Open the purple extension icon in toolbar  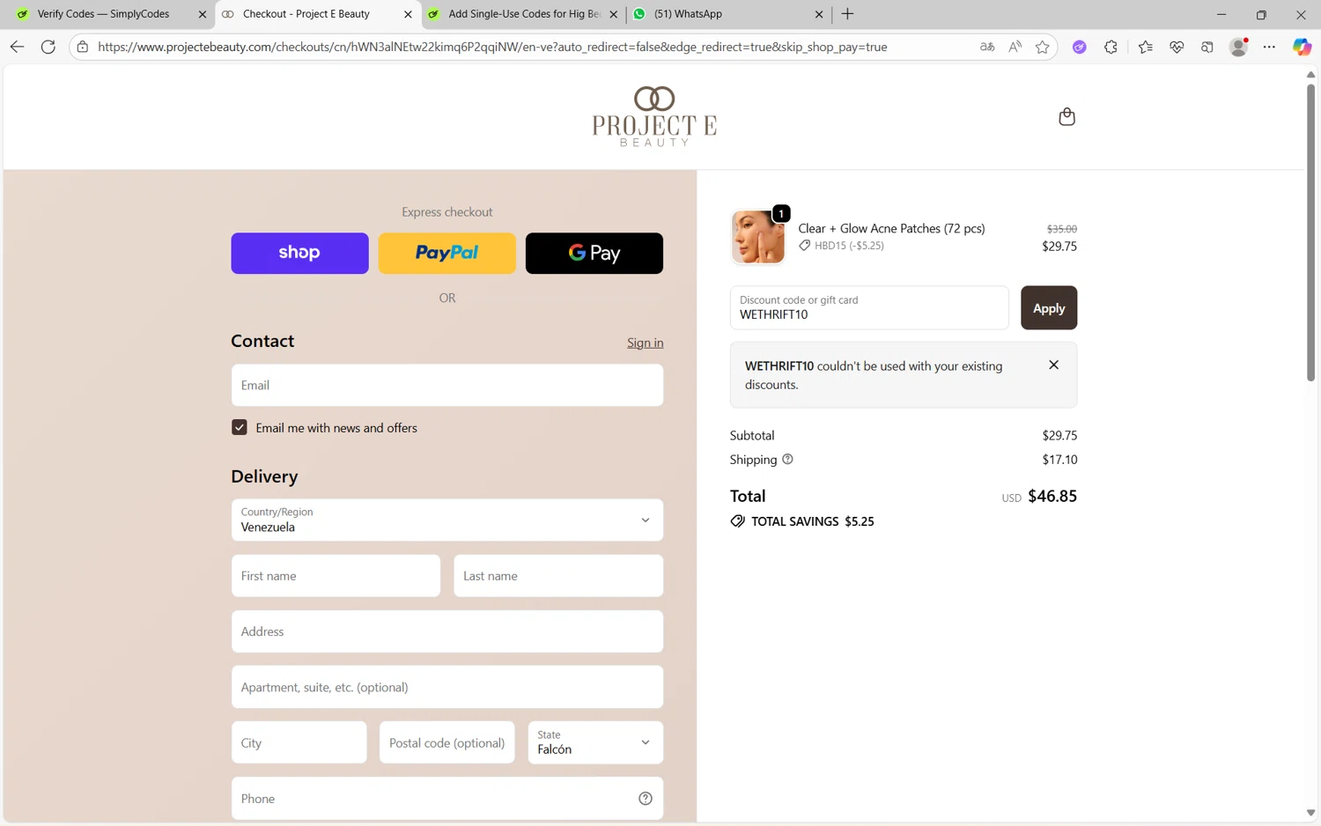click(1079, 47)
